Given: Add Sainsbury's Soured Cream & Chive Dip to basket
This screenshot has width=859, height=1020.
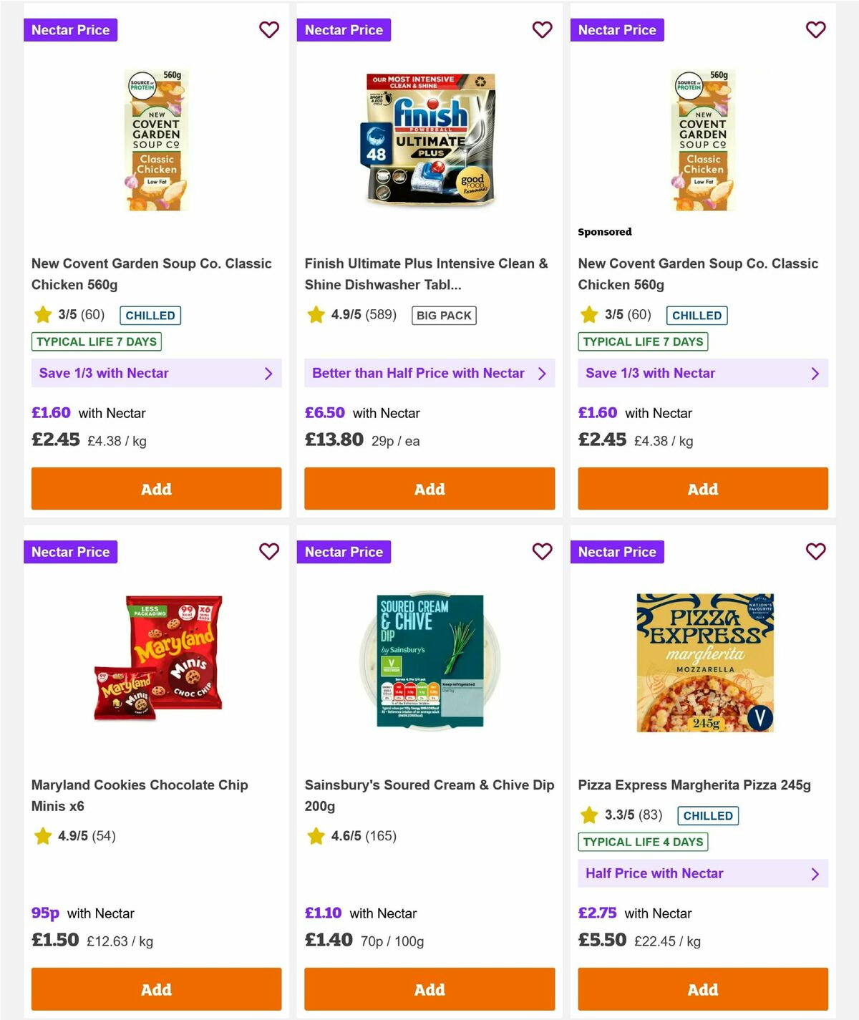Looking at the screenshot, I should [429, 989].
